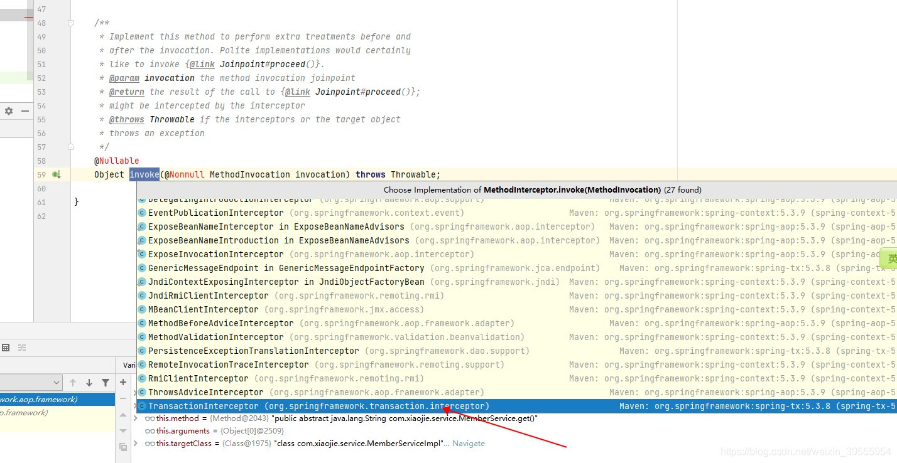897x463 pixels.
Task: Click class icon beside ExposeInvocationInterceptor
Action: [142, 255]
